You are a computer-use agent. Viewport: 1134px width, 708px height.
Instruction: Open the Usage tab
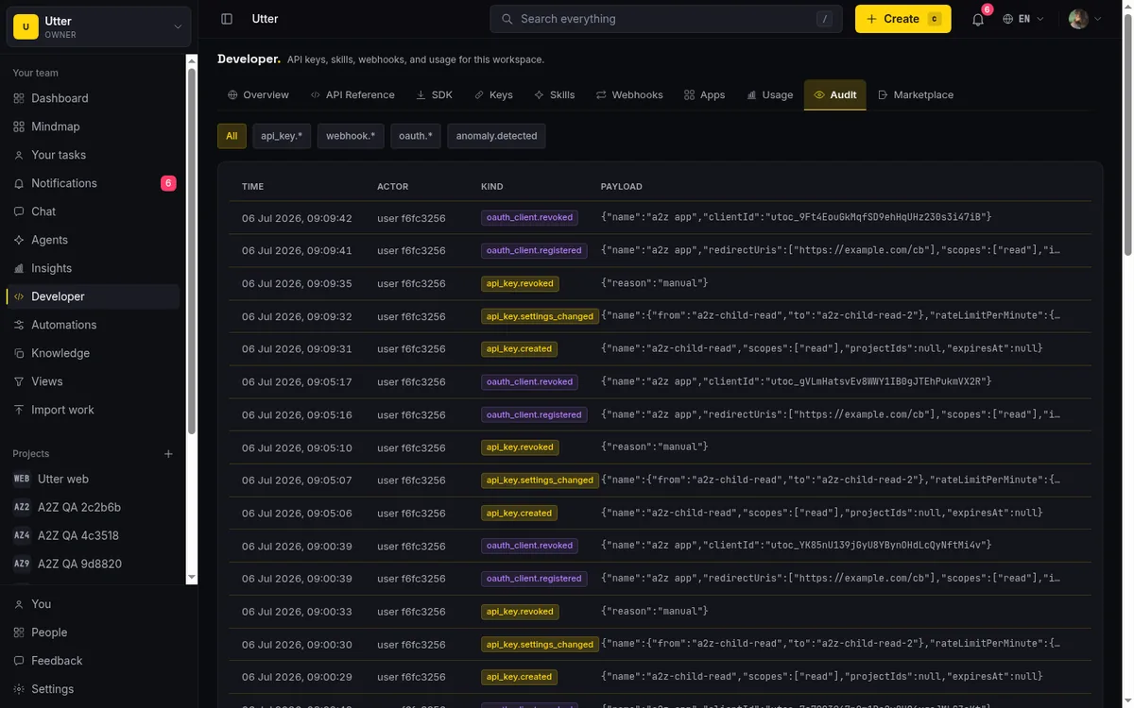(x=770, y=94)
